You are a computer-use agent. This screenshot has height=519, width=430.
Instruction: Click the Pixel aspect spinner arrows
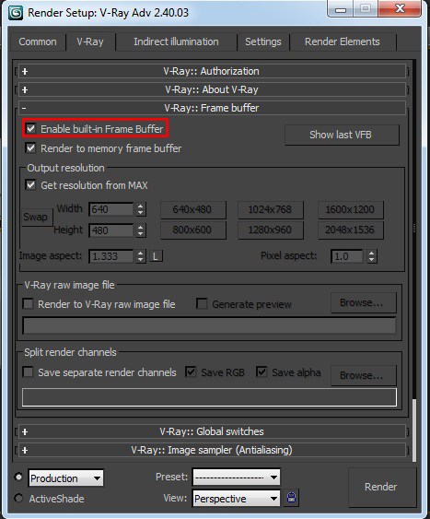tap(371, 256)
